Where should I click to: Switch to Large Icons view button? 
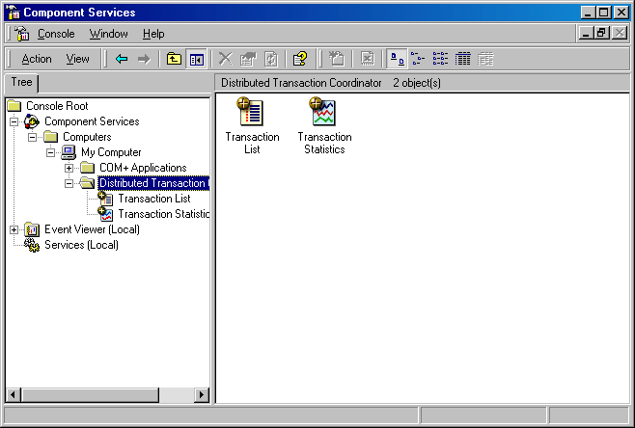click(397, 59)
